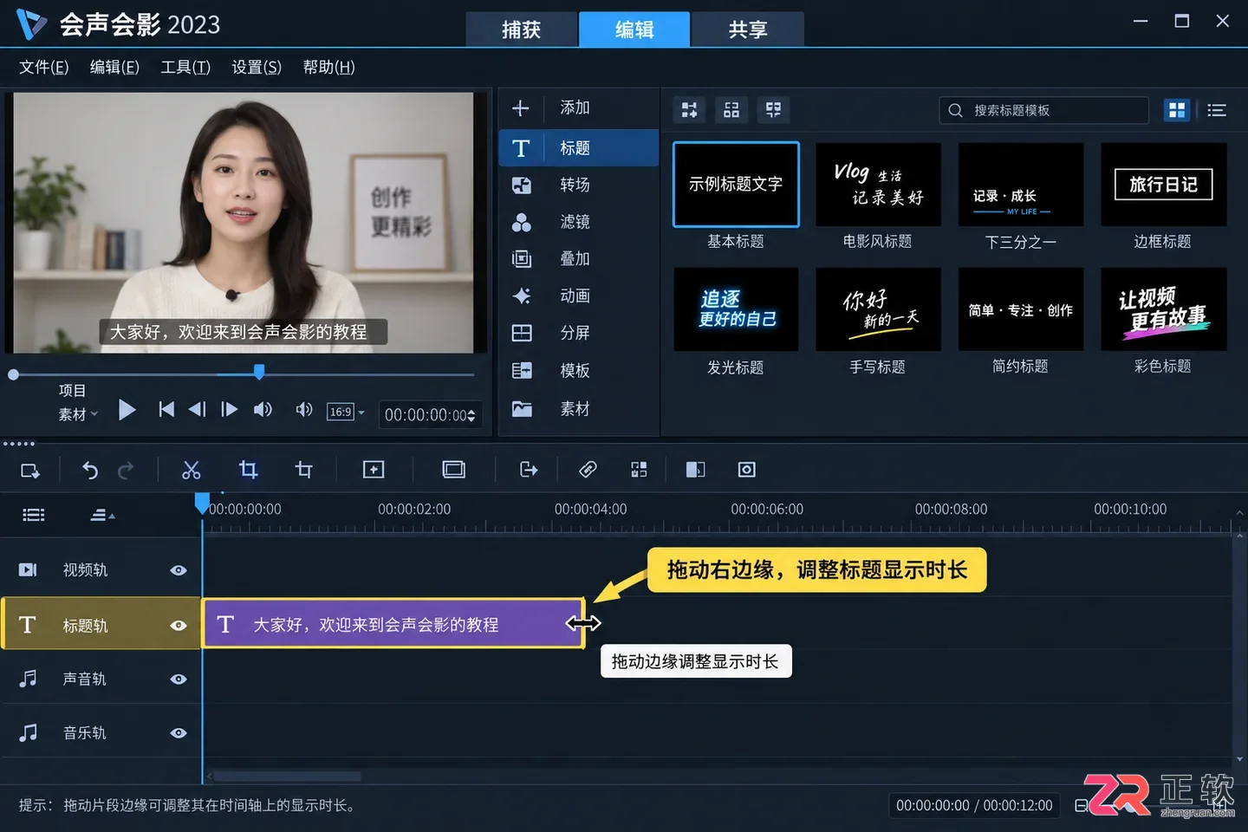1248x832 pixels.
Task: Open the 16:9 aspect ratio dropdown
Action: click(346, 412)
